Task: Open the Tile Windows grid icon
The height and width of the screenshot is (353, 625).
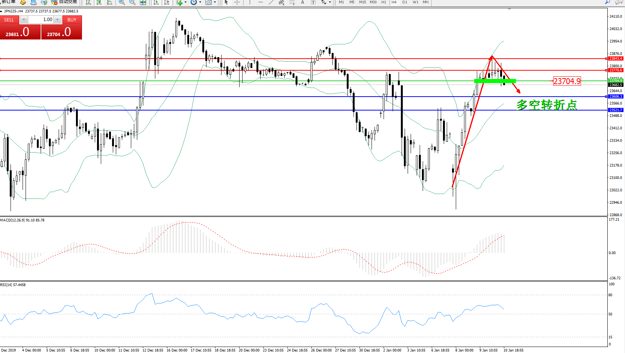Action: (x=143, y=2)
